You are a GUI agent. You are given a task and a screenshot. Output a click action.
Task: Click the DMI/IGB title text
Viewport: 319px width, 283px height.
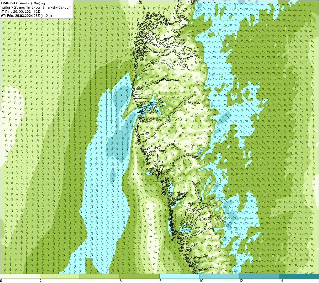pyautogui.click(x=9, y=3)
